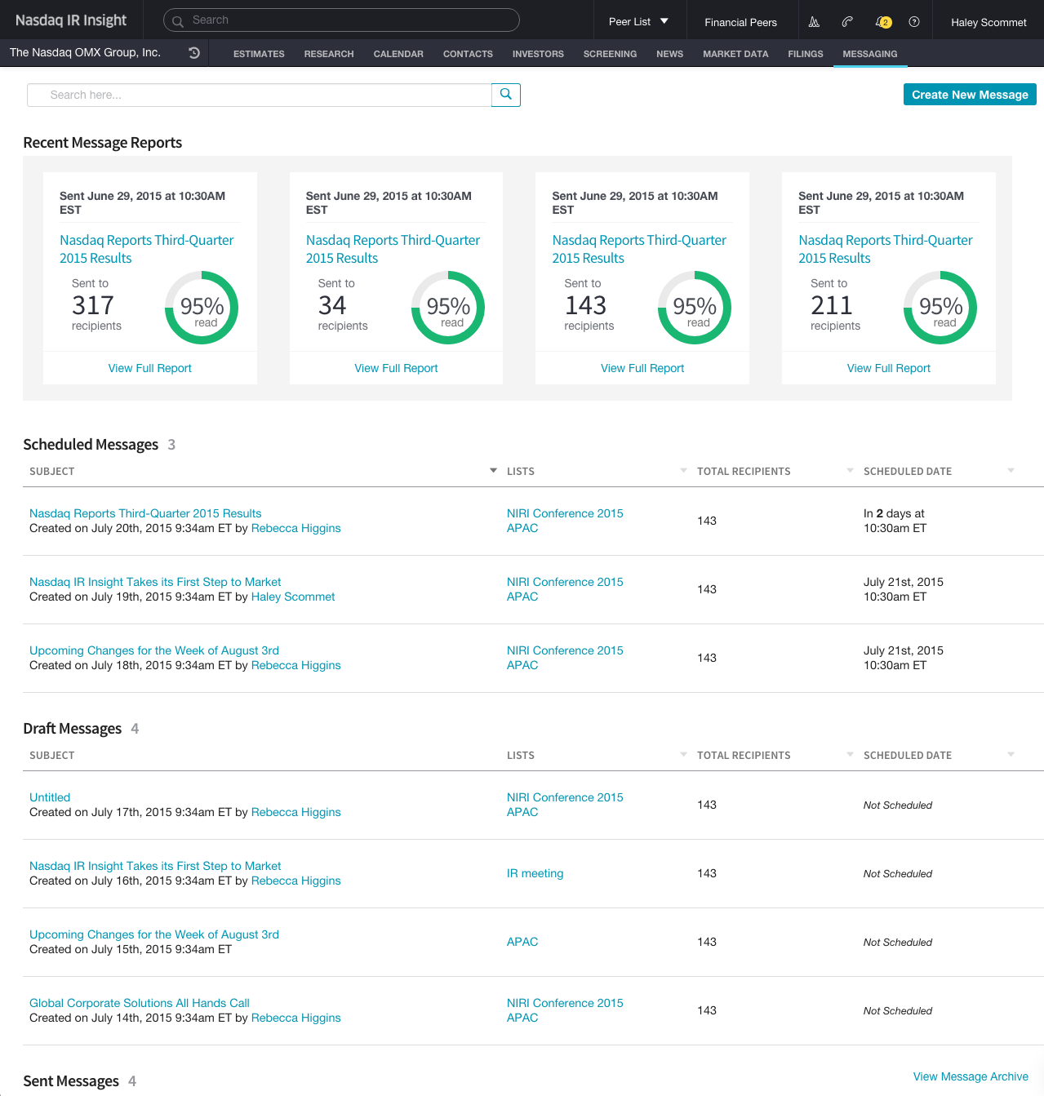Open the Peer List dropdown

click(639, 22)
